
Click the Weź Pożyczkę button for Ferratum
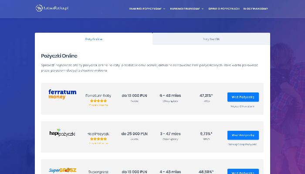[x=243, y=97]
